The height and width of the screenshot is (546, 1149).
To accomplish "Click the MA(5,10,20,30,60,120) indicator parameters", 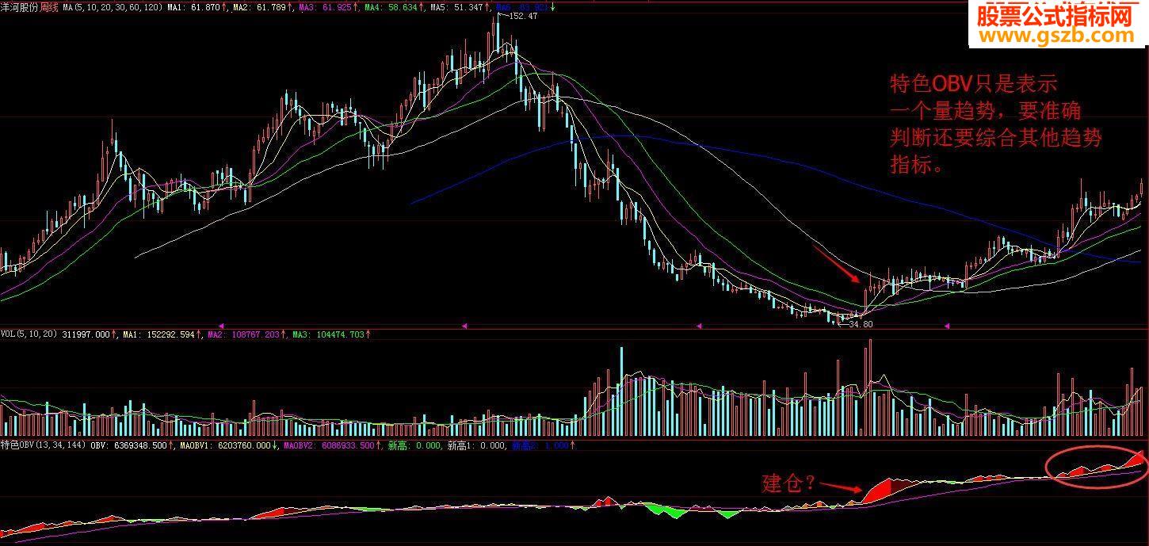I will point(113,7).
